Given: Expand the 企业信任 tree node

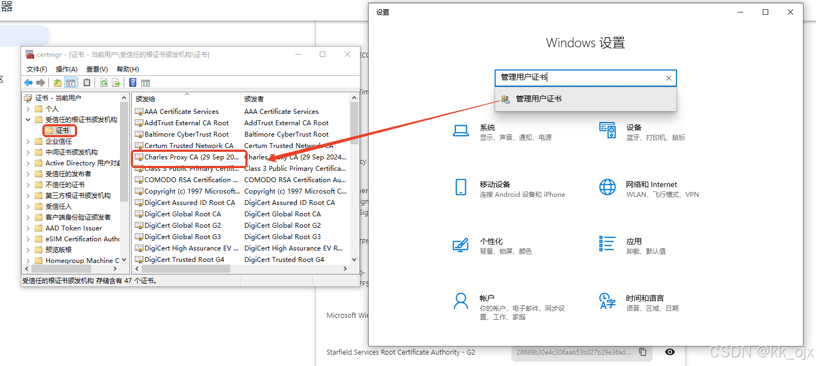Looking at the screenshot, I should [x=28, y=141].
